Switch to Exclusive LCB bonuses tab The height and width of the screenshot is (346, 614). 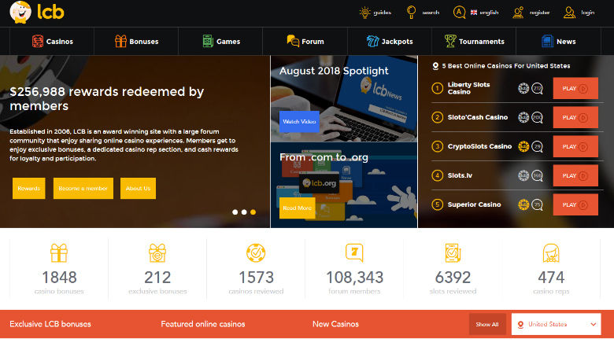[50, 324]
